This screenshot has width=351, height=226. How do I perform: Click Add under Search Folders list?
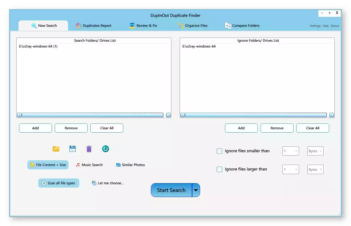click(x=35, y=128)
